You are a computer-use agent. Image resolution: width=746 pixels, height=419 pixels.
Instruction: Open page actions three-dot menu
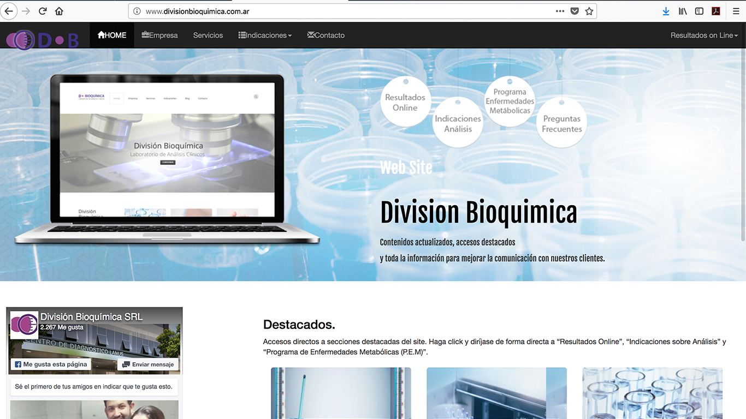pyautogui.click(x=560, y=11)
